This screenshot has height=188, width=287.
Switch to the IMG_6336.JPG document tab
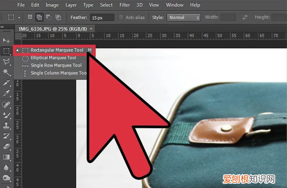[x=53, y=29]
